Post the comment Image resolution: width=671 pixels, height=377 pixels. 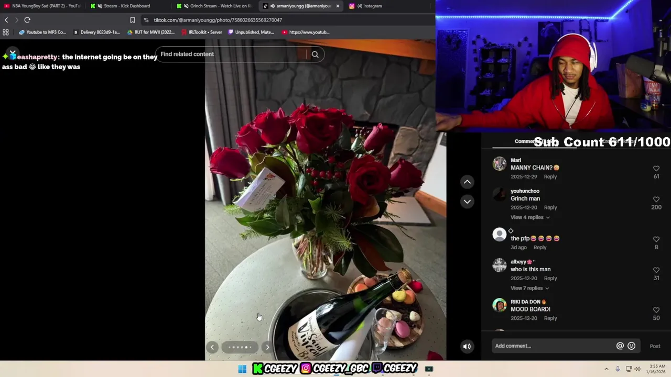(x=655, y=346)
